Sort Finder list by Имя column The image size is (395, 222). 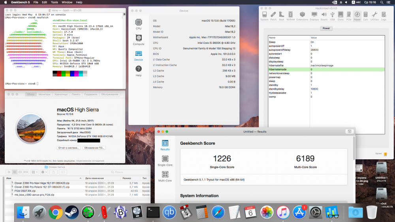click(44, 178)
